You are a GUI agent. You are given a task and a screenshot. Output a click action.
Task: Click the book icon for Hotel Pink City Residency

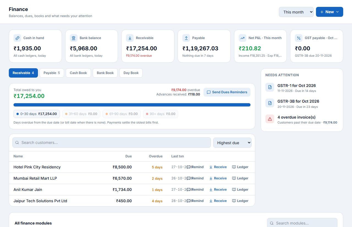pos(234,167)
